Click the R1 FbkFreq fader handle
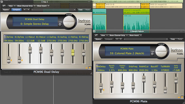185x104 pixels. (84, 53)
